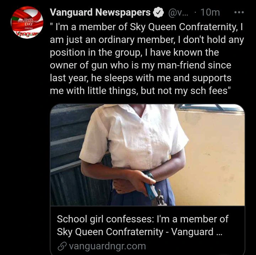Click the Vanguard logo text in the avatar
256x255 pixels.
[28, 34]
